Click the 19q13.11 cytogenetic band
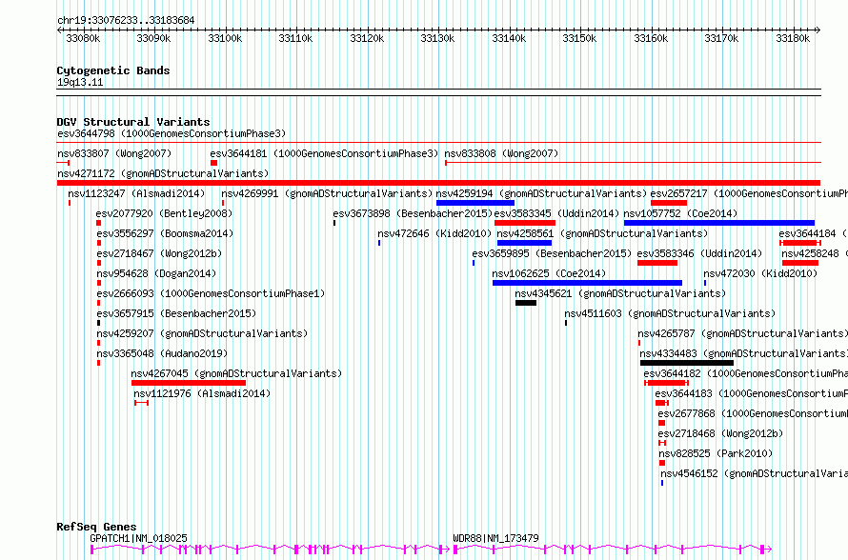848x560 pixels. pyautogui.click(x=438, y=92)
